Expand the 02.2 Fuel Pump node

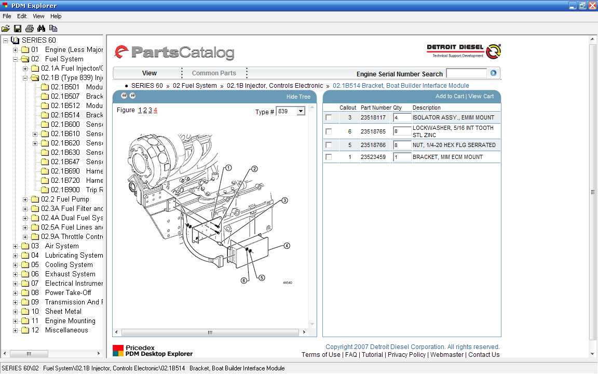click(x=25, y=199)
